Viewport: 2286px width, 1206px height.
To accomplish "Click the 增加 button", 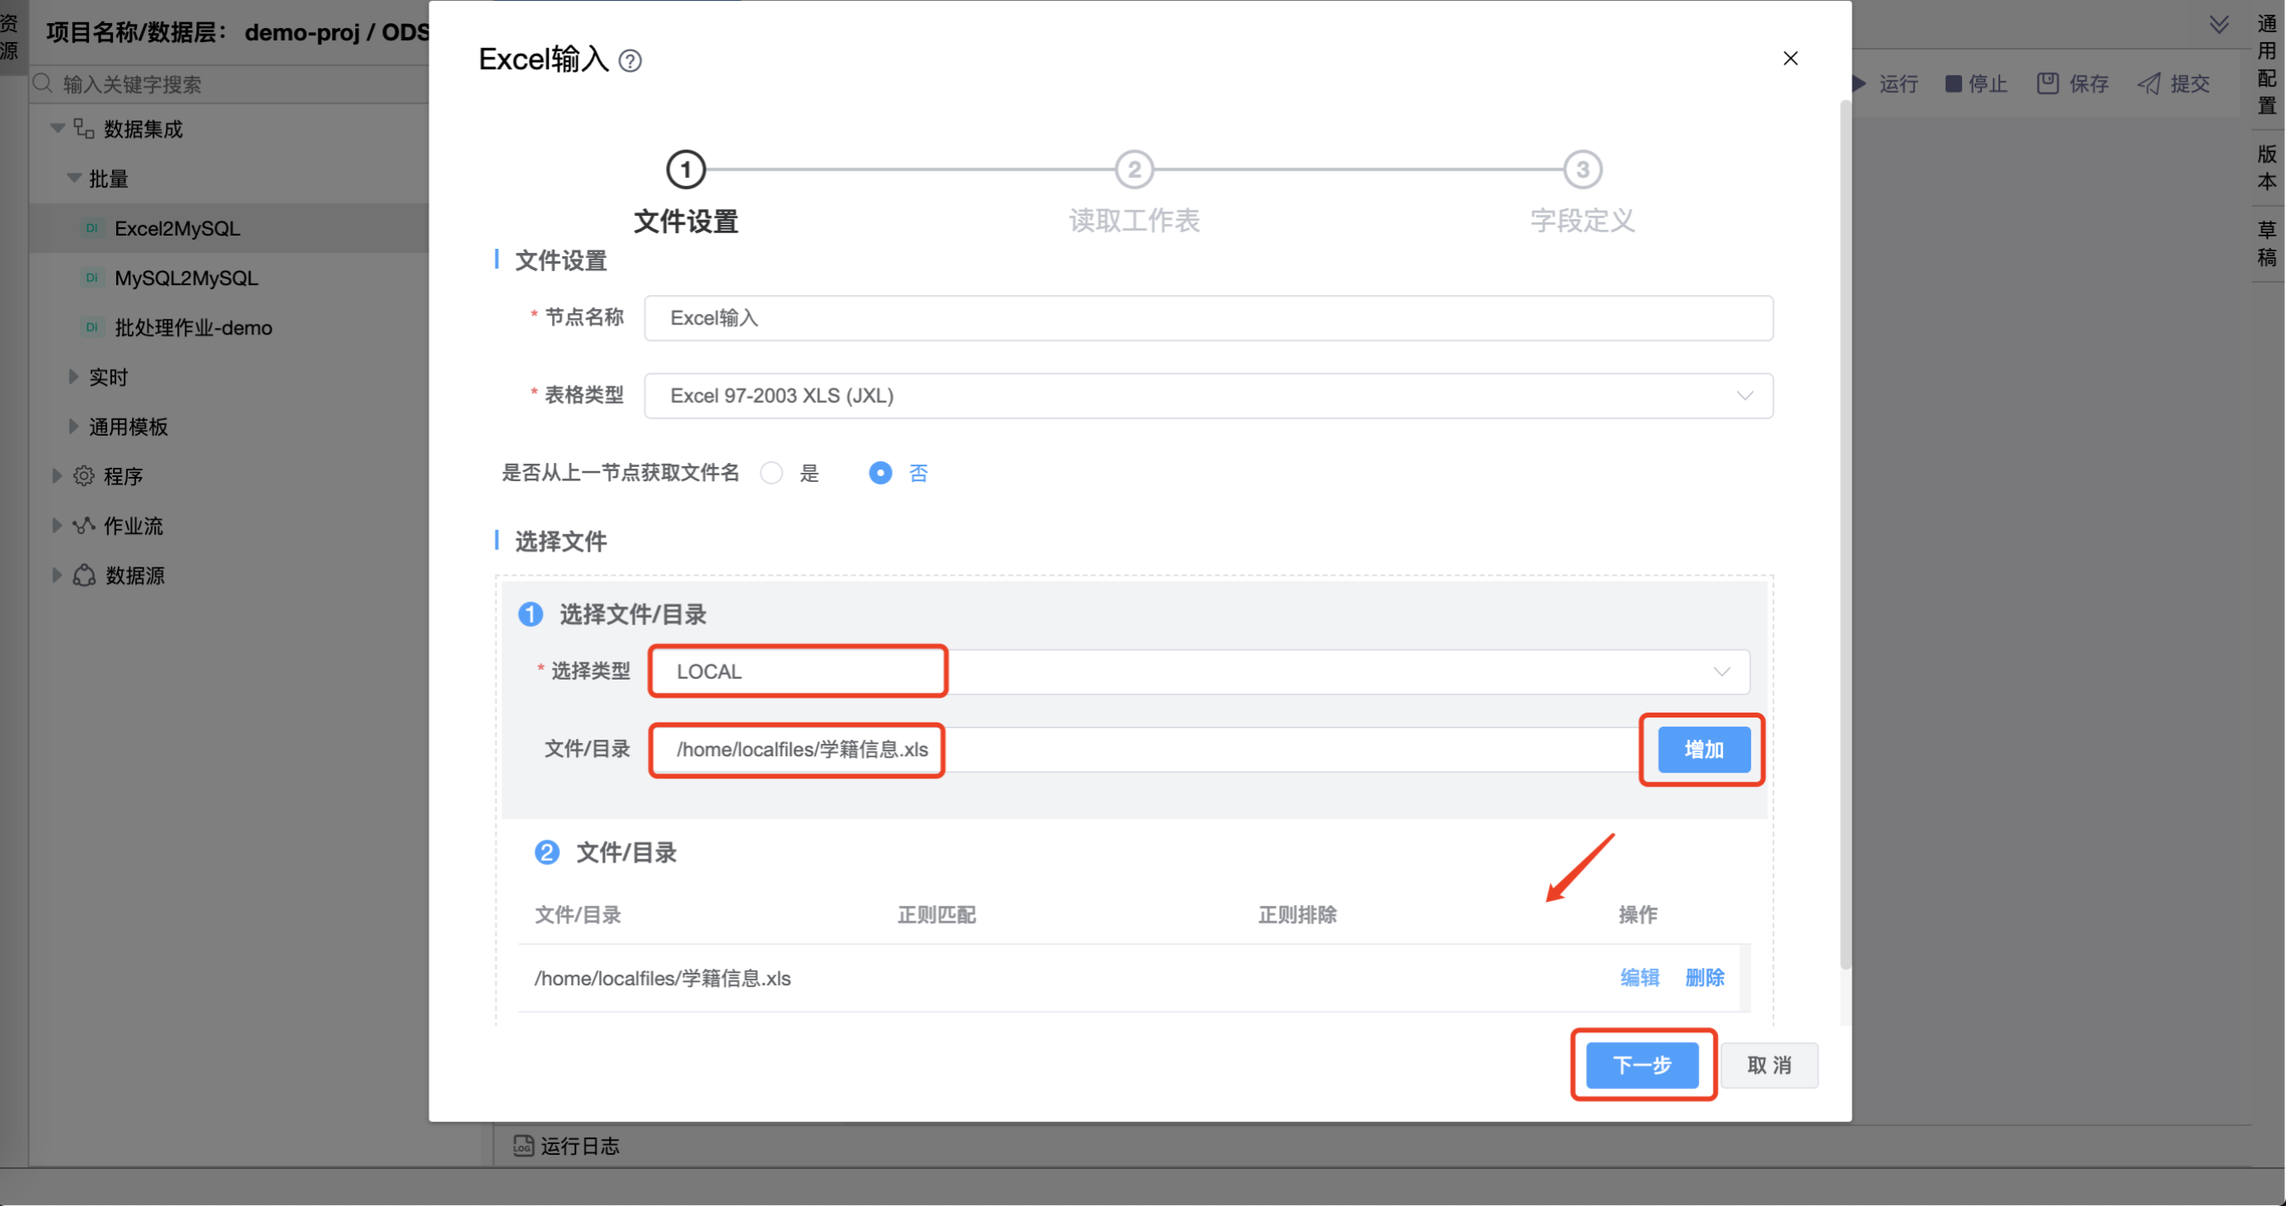I will pos(1703,750).
